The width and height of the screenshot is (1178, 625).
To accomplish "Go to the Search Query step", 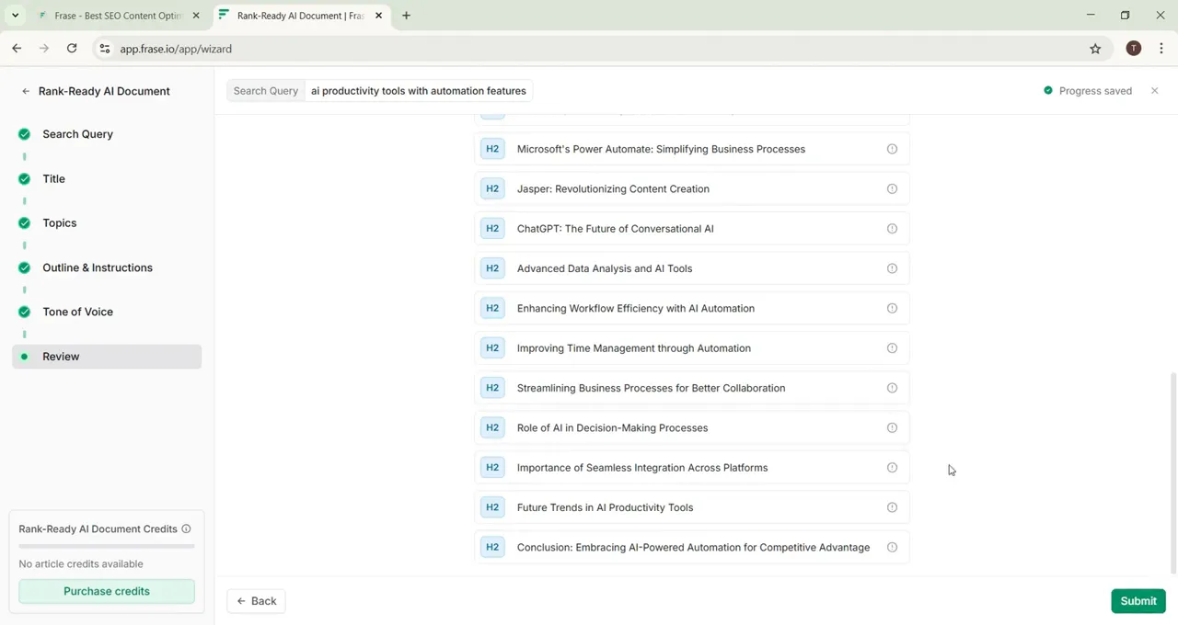I will click(x=77, y=134).
